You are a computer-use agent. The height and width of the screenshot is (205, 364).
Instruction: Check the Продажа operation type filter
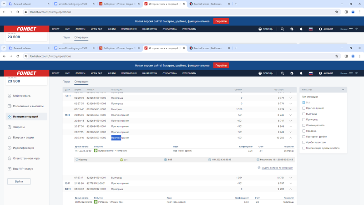click(x=303, y=131)
